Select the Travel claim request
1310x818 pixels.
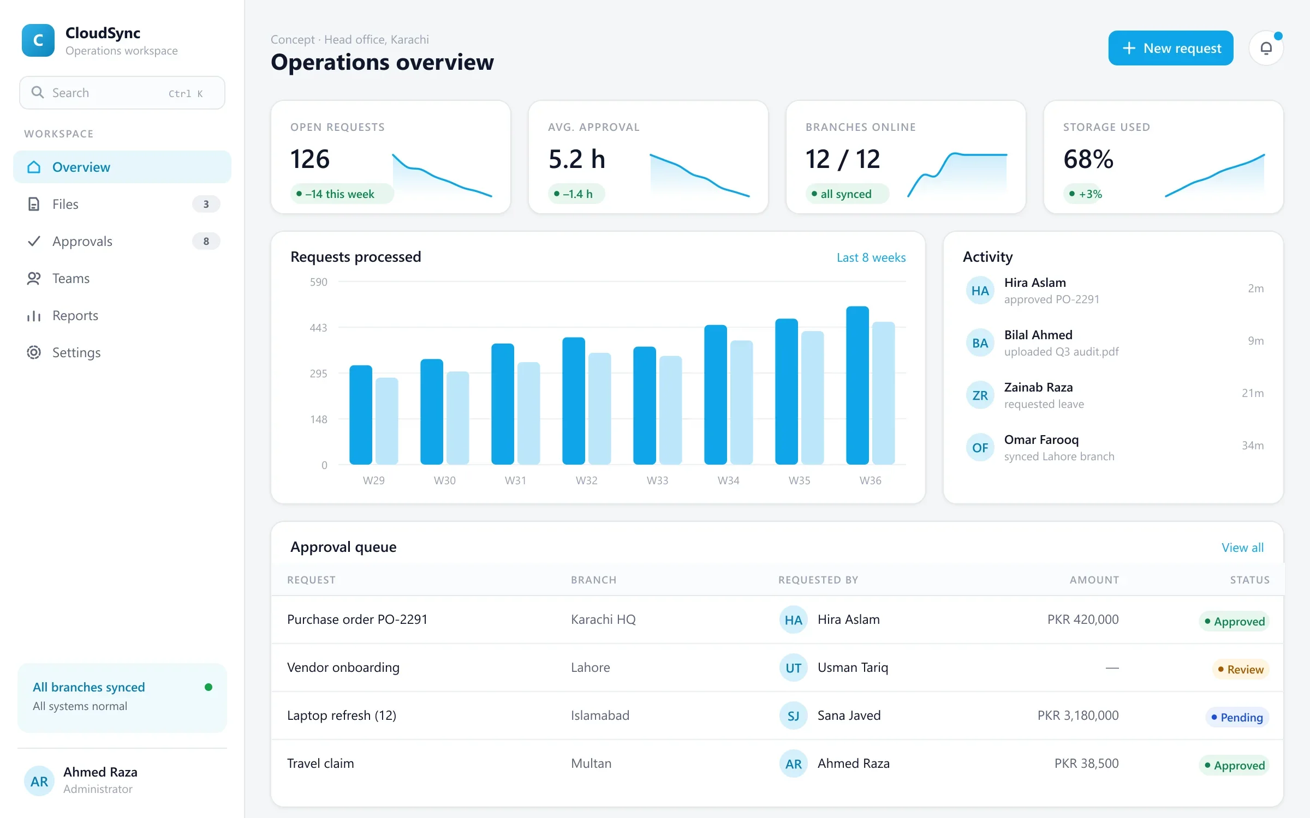tap(320, 763)
